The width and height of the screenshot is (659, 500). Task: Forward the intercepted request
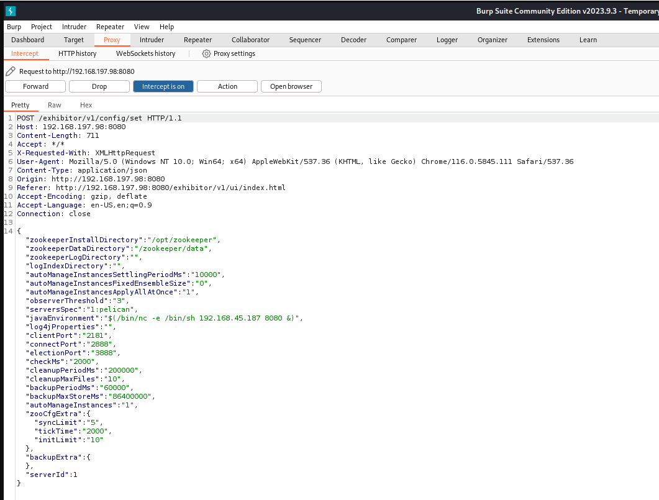pos(35,86)
